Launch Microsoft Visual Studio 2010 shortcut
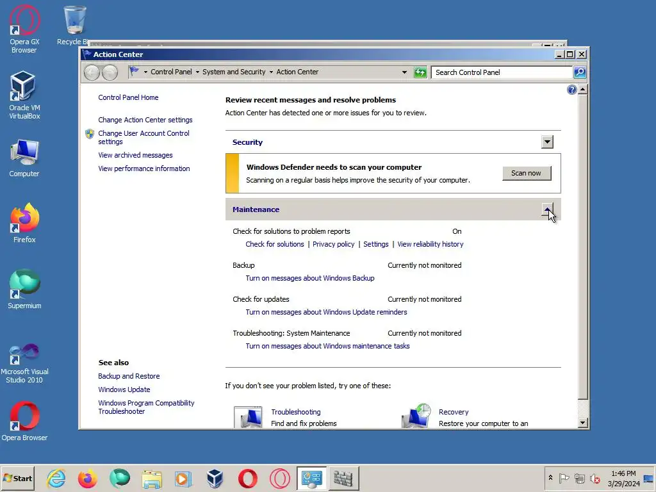This screenshot has height=492, width=656. 24,364
